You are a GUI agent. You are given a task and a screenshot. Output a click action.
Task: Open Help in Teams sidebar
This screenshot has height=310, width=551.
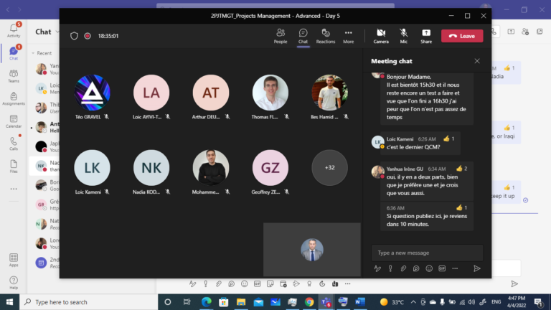14,283
